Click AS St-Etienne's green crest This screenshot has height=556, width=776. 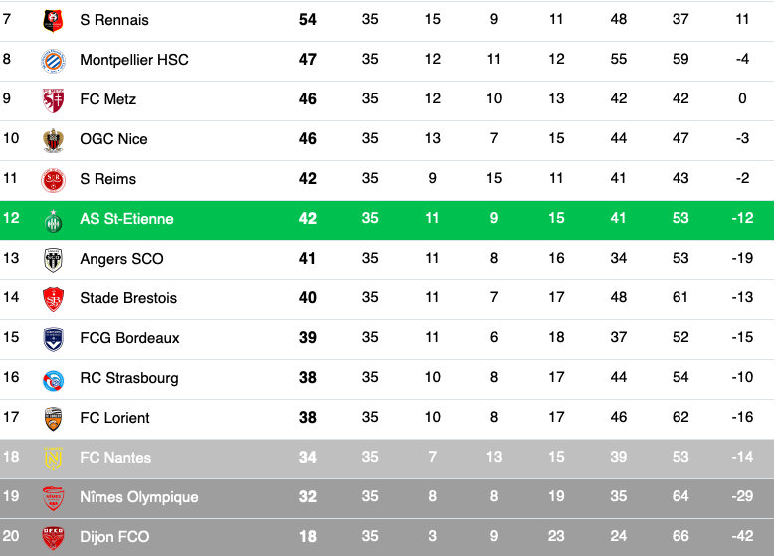point(53,221)
